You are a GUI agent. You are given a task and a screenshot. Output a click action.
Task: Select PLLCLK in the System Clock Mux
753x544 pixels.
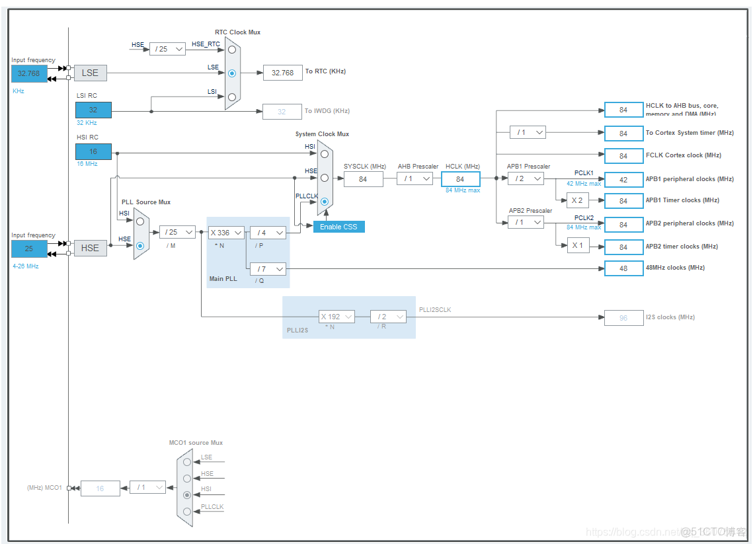click(324, 200)
